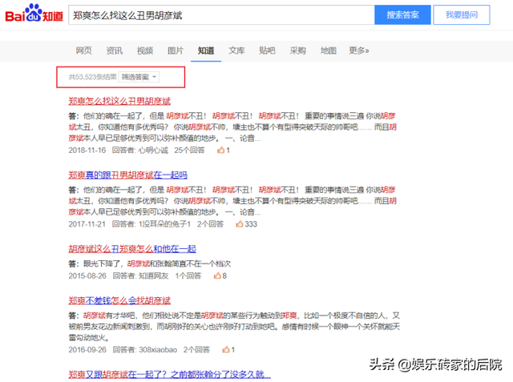
Task: Expand the 筛选答案 filter dropdown
Action: point(139,77)
